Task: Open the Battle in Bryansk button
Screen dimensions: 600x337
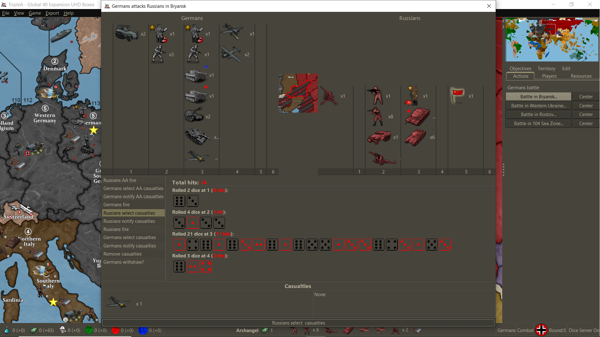Action: (538, 97)
